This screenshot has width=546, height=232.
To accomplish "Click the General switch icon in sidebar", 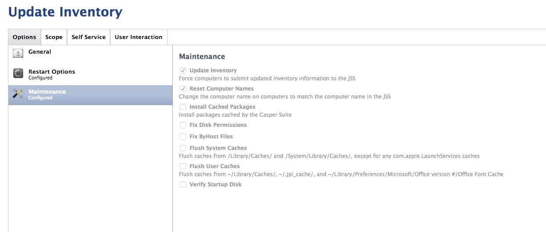I will tap(18, 54).
